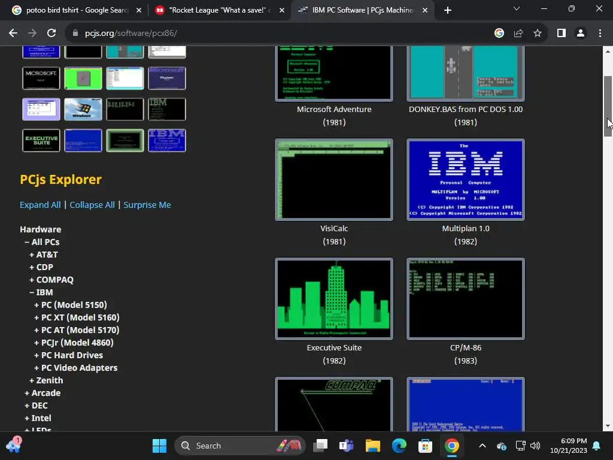This screenshot has width=613, height=460.
Task: Open the Windows Start menu
Action: (159, 446)
